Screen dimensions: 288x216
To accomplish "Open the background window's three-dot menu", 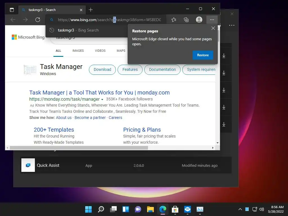I will click(232, 25).
